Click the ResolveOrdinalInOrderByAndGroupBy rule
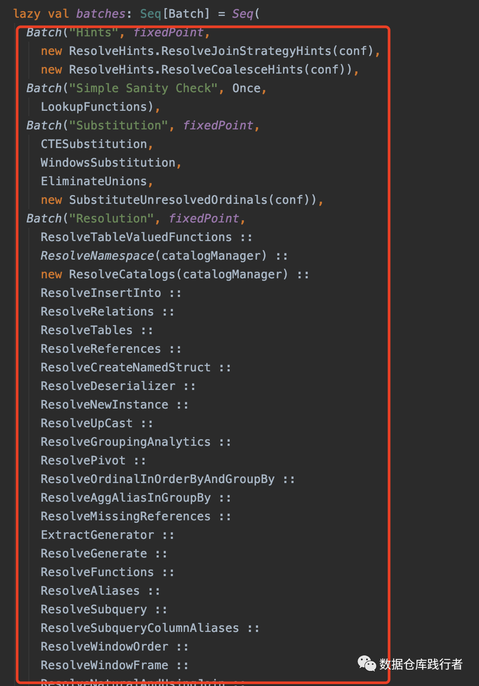This screenshot has height=686, width=479. point(157,479)
